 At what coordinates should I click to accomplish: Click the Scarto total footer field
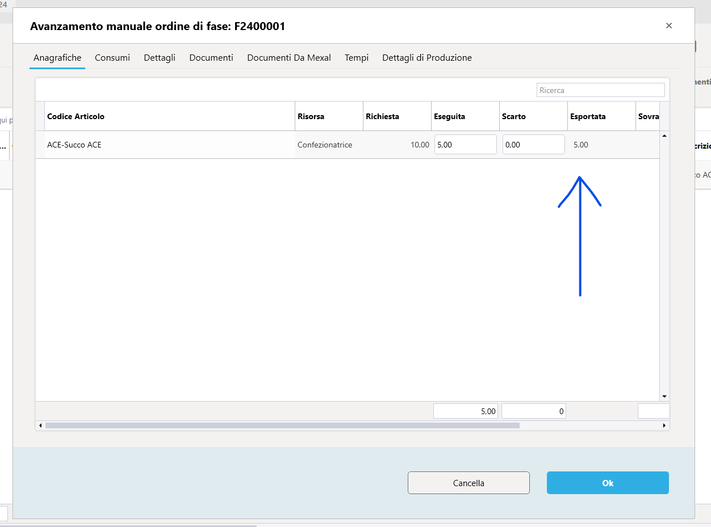pos(534,411)
